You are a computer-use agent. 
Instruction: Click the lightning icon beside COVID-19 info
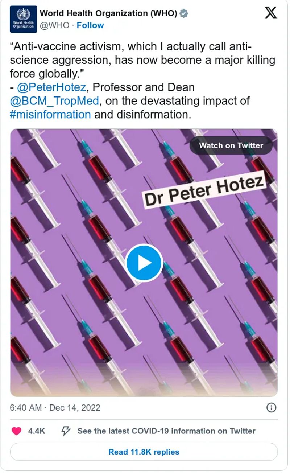coord(66,431)
